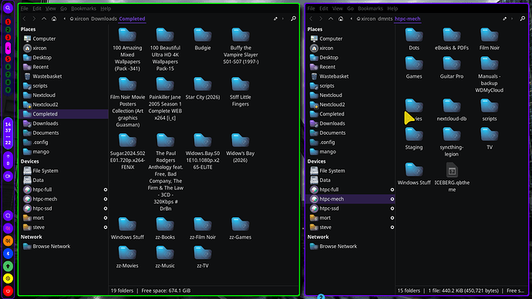Toggle location entry pencil icon in left window
532x299 pixels.
pos(275,18)
